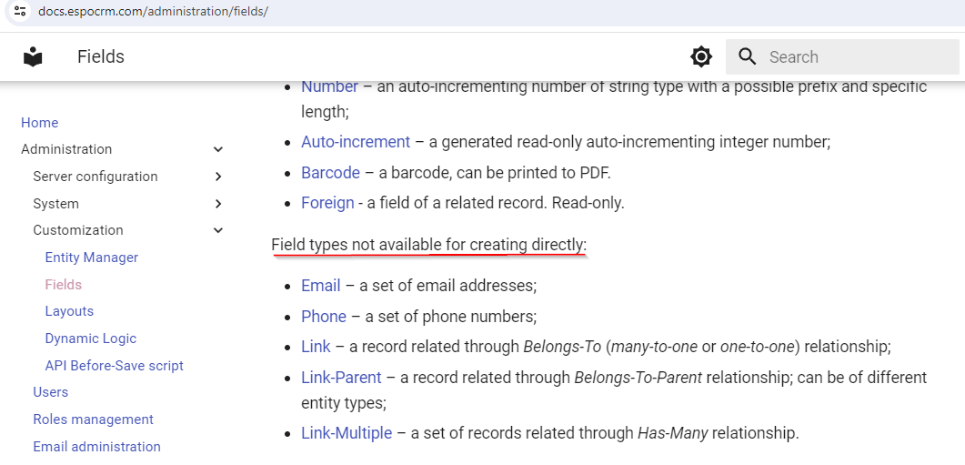
Task: Expand the System section chevron
Action: [217, 204]
